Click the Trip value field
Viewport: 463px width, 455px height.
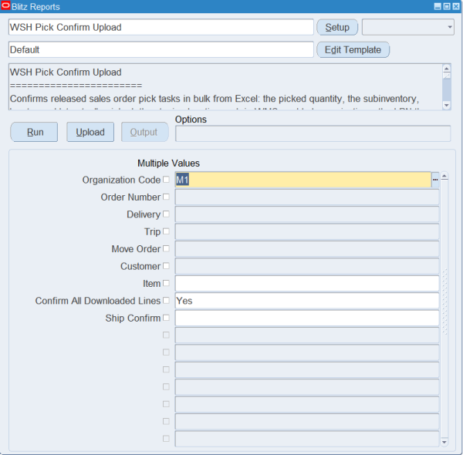(x=307, y=231)
